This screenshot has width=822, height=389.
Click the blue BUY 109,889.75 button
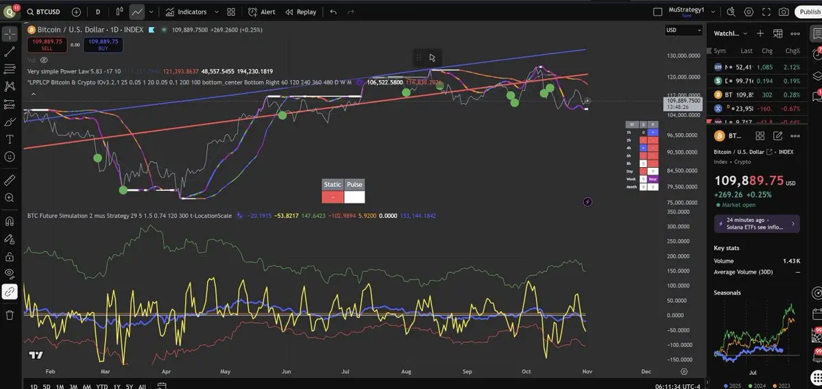pyautogui.click(x=103, y=45)
